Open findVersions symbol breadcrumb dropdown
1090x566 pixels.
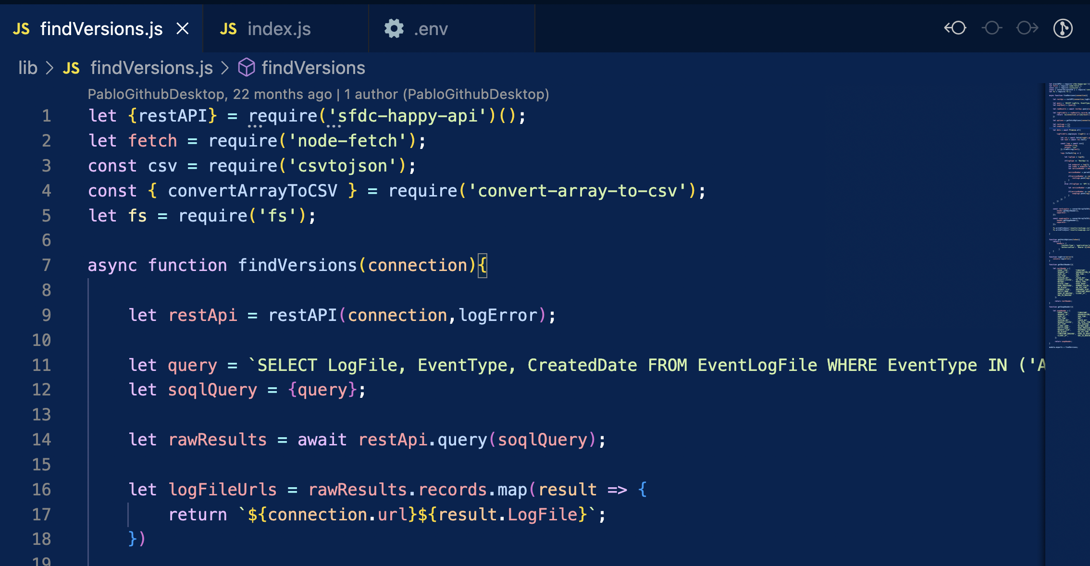point(313,68)
